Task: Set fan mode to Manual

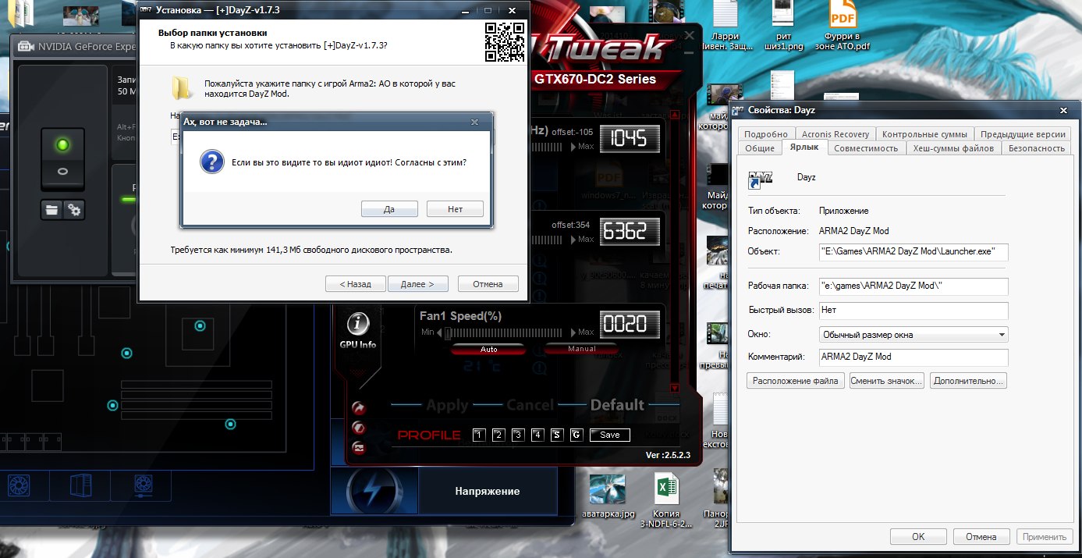Action: tap(581, 349)
